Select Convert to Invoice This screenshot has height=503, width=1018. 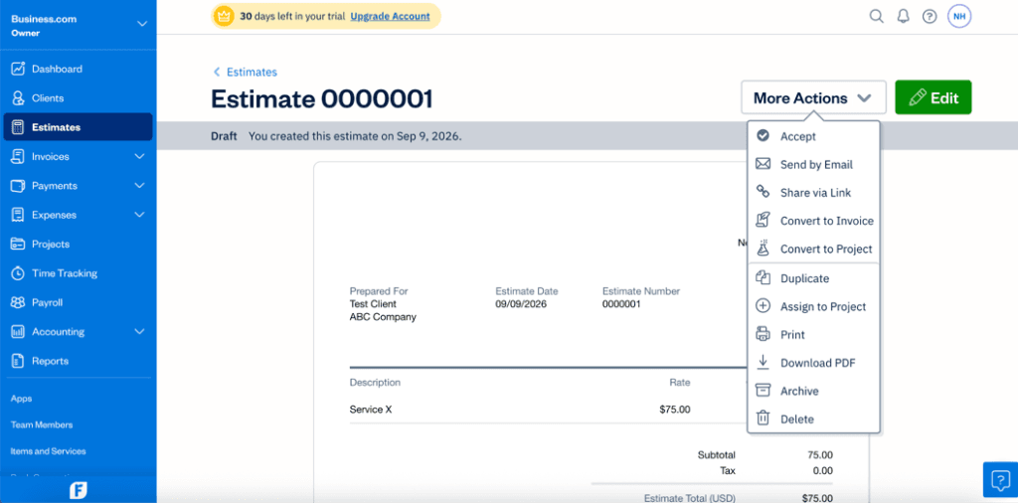tap(813, 221)
